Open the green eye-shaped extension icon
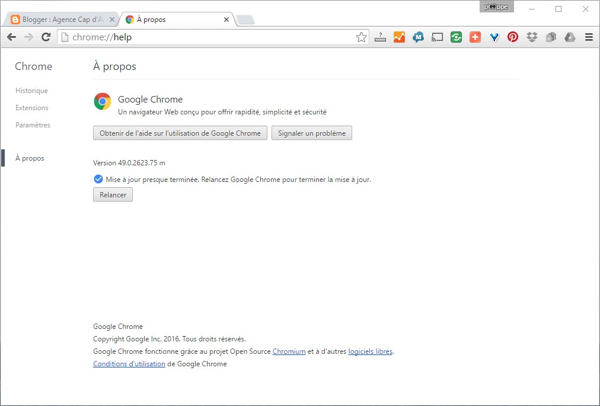This screenshot has width=600, height=406. click(456, 37)
